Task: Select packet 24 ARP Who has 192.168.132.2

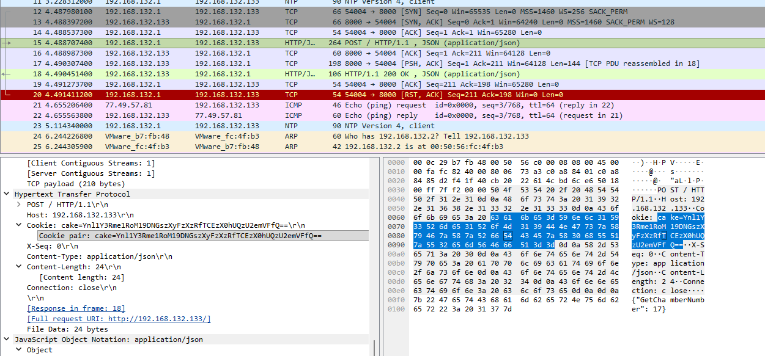Action: 382,136
